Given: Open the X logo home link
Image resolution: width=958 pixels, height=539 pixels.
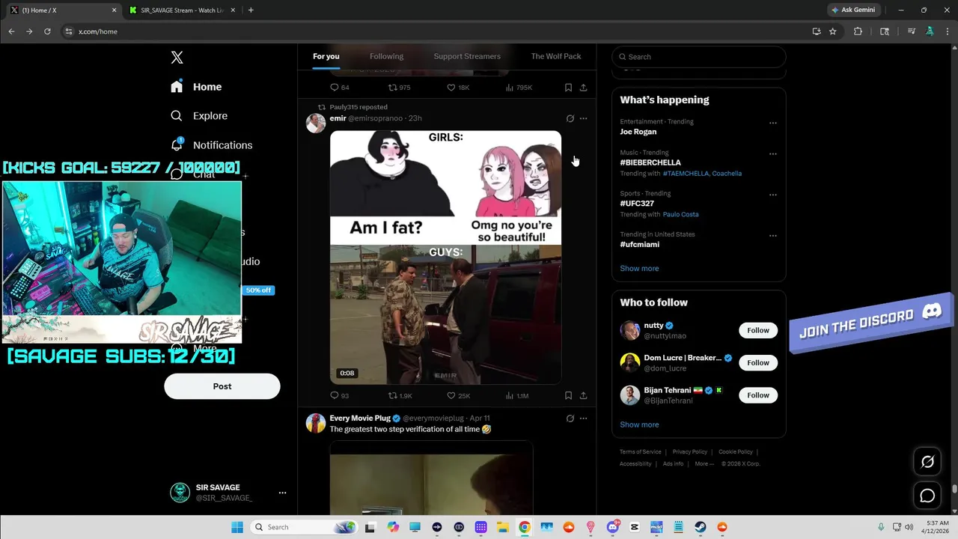Looking at the screenshot, I should [x=177, y=58].
